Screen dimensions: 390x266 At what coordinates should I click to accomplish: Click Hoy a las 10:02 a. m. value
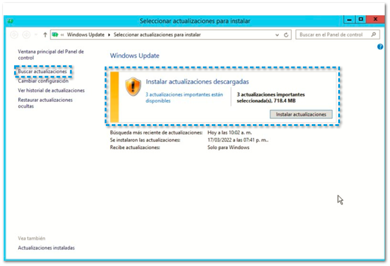[x=229, y=132]
